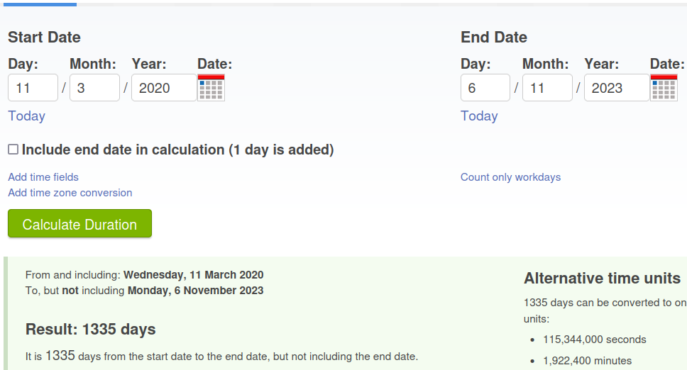Image resolution: width=687 pixels, height=370 pixels.
Task: Set End Date using the Today link
Action: pos(479,116)
